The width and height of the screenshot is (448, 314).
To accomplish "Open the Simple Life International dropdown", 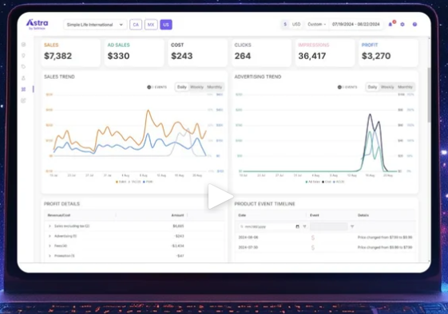I will point(95,25).
